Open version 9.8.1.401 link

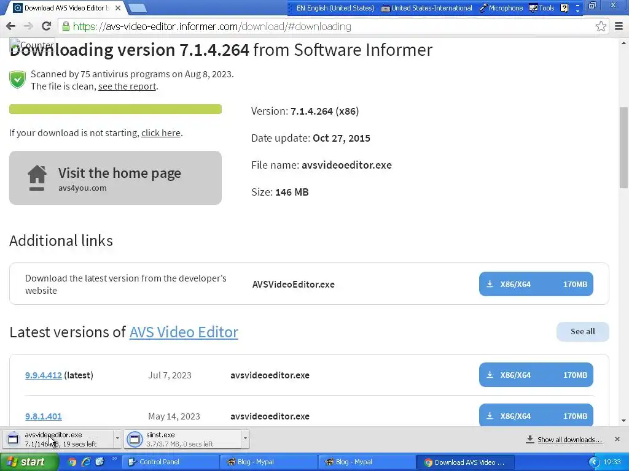pos(44,416)
